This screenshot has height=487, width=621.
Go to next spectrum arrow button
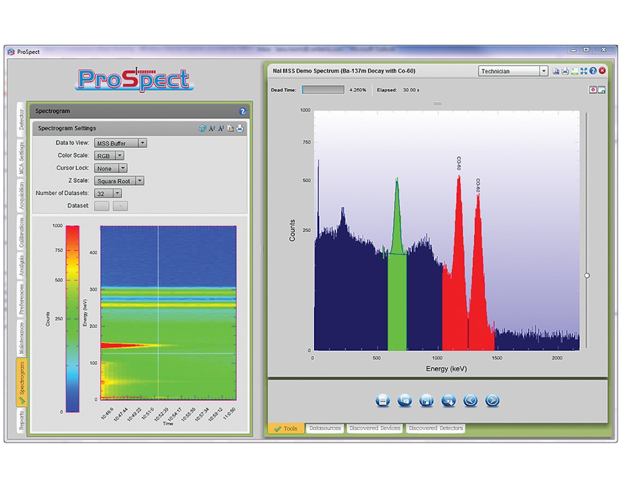tap(492, 401)
